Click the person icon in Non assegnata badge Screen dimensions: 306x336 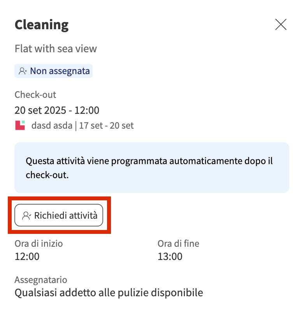coord(23,71)
